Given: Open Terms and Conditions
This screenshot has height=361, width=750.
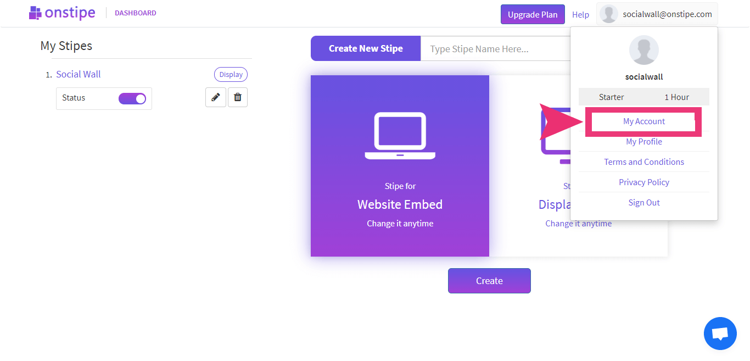Looking at the screenshot, I should pyautogui.click(x=643, y=162).
